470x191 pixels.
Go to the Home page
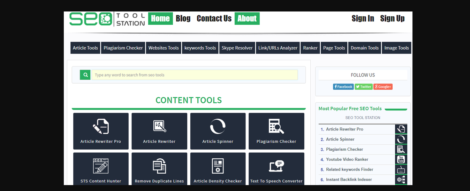pos(160,18)
